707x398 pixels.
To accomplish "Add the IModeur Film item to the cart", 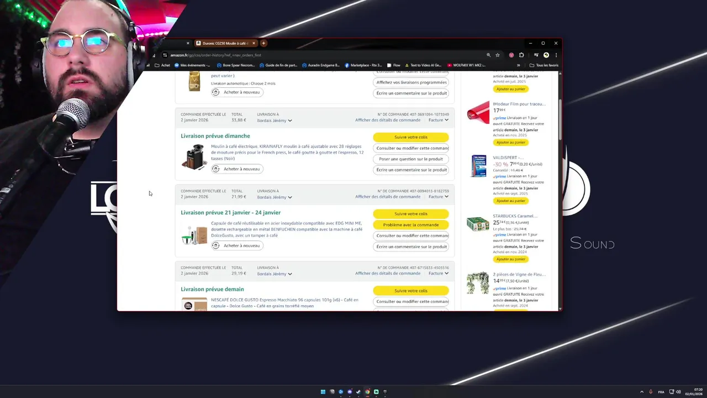I will click(x=511, y=143).
